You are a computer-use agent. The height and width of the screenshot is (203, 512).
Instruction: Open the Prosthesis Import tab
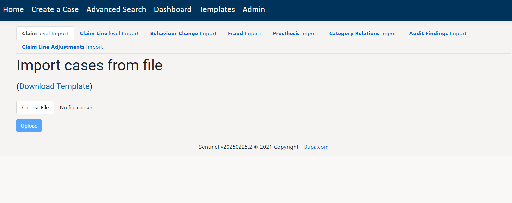pos(295,33)
